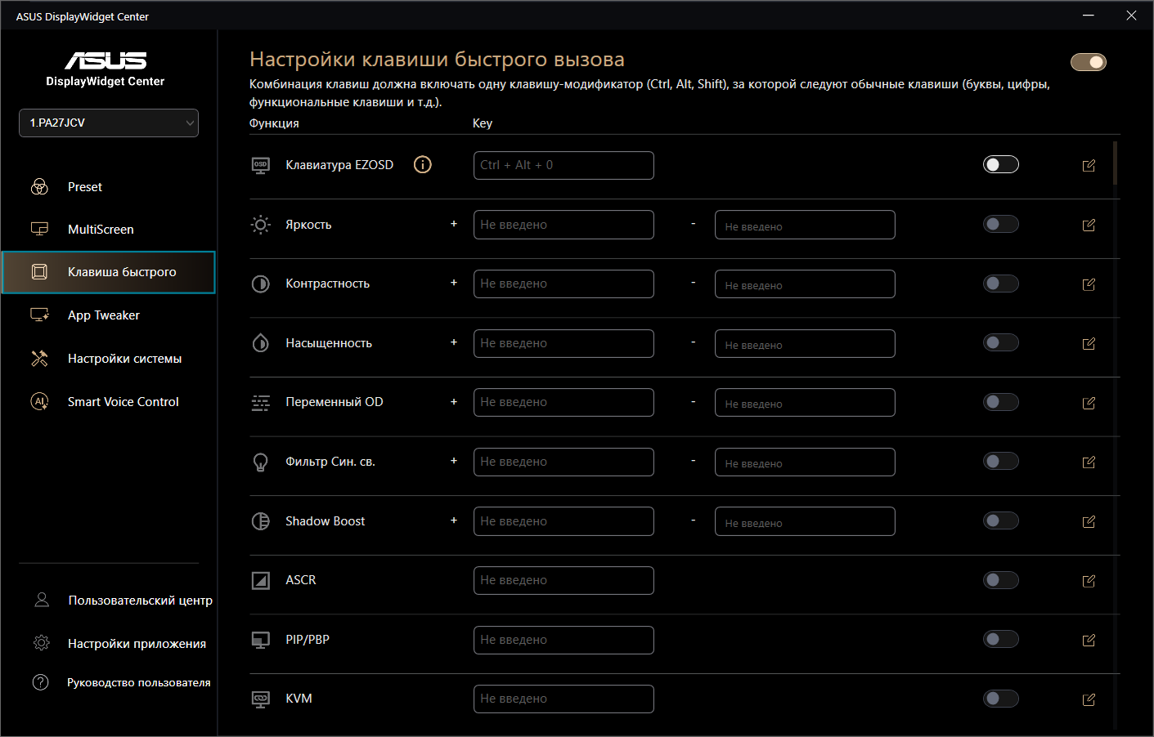Open Руководство пользователя

[138, 682]
